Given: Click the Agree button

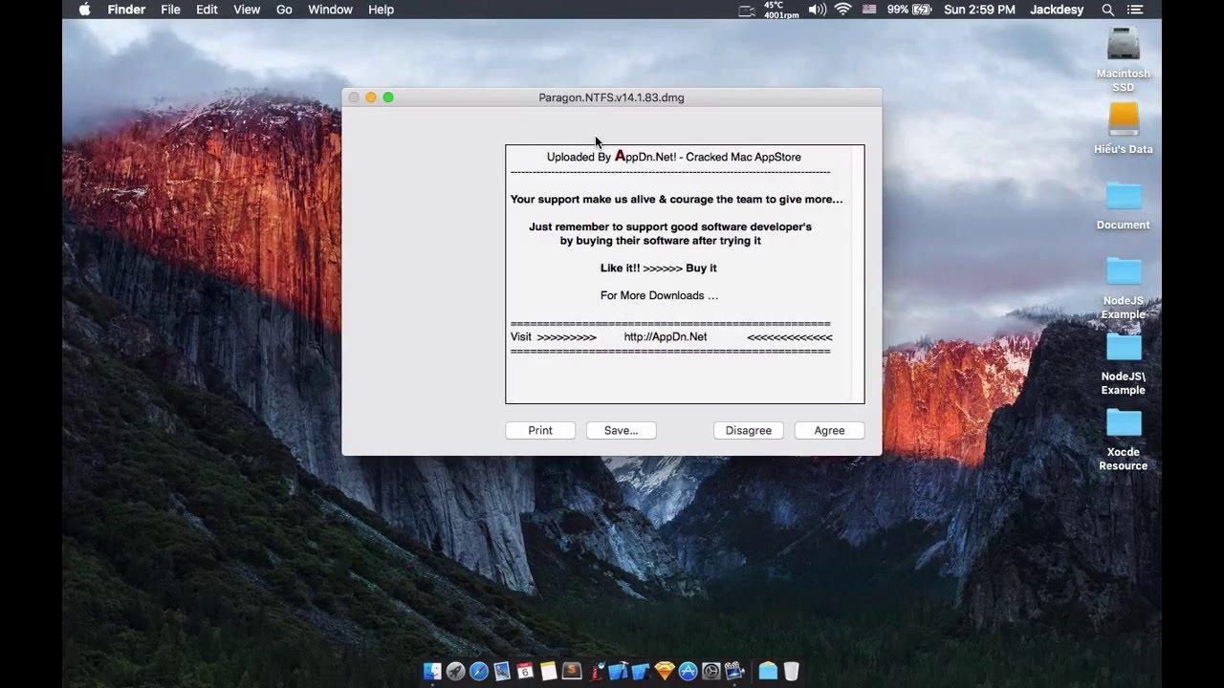Looking at the screenshot, I should coord(829,431).
